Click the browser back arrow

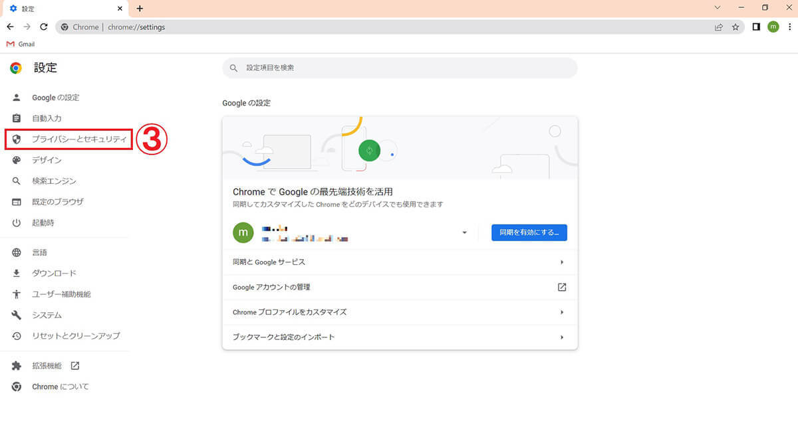point(10,27)
